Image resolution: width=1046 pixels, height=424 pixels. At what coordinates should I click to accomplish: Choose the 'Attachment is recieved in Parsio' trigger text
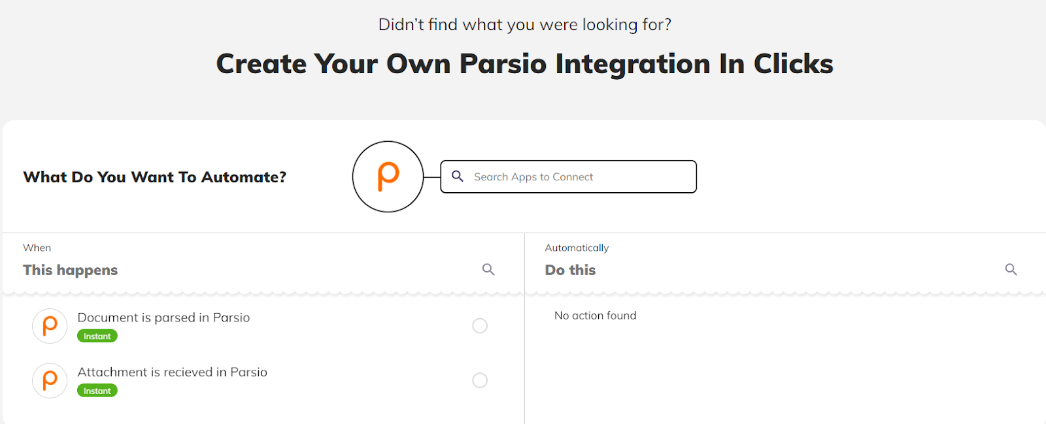click(172, 372)
